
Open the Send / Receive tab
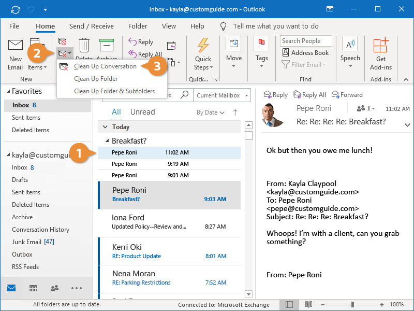pos(92,26)
